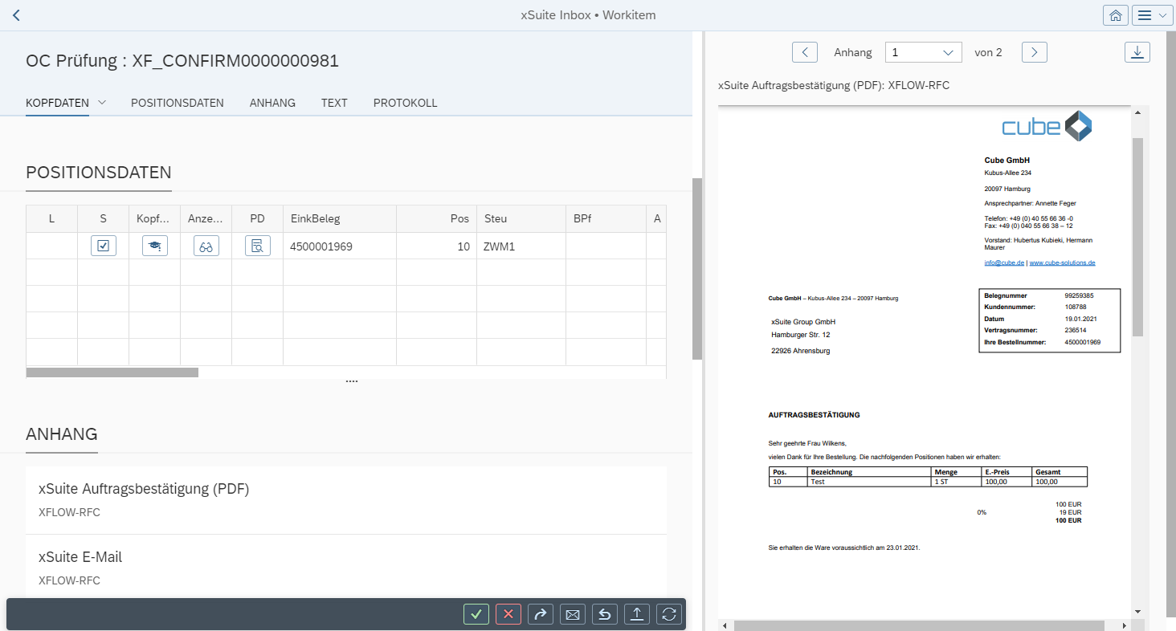Click the envelope mail icon in footer
Screen dimensions: 1176x631
573,614
